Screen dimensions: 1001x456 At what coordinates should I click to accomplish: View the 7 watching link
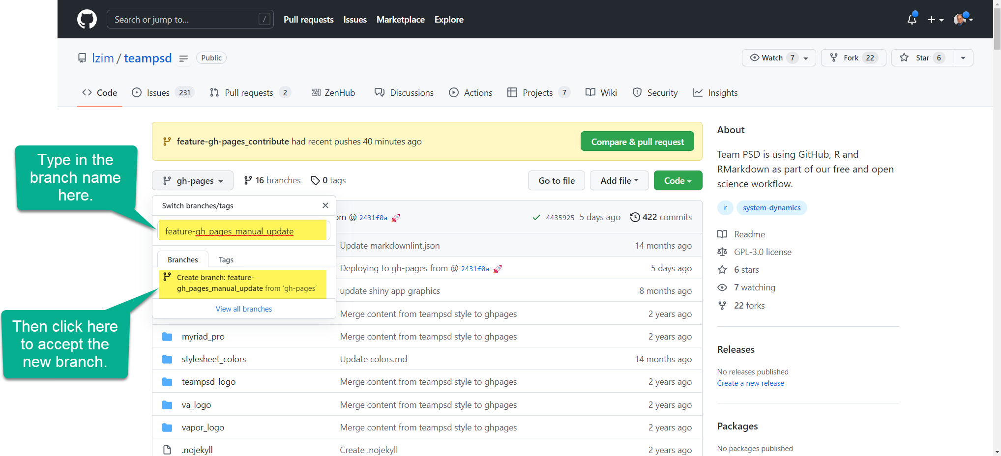point(746,287)
